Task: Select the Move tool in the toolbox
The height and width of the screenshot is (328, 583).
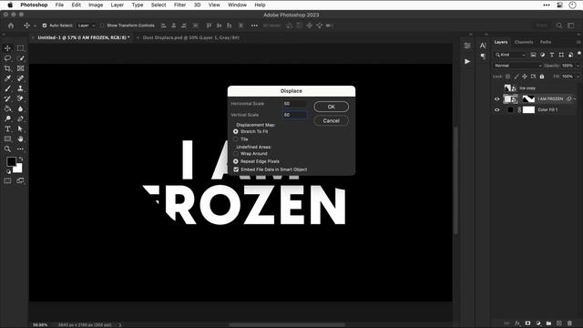Action: 7,48
